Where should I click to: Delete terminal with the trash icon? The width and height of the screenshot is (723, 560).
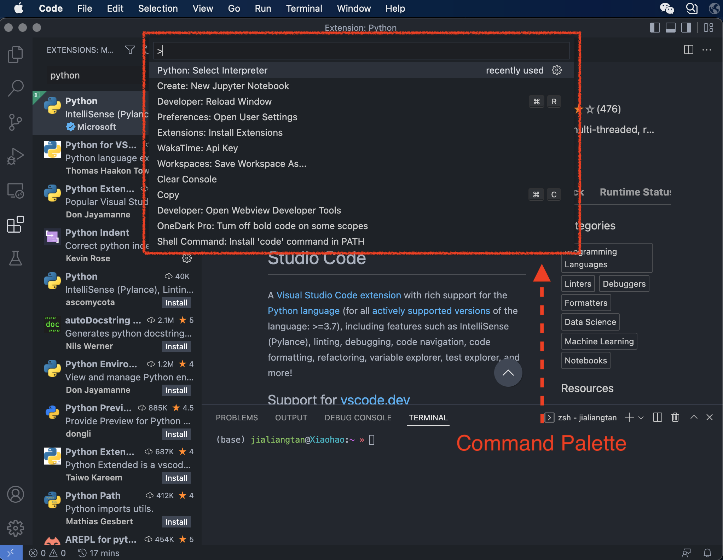pos(675,418)
